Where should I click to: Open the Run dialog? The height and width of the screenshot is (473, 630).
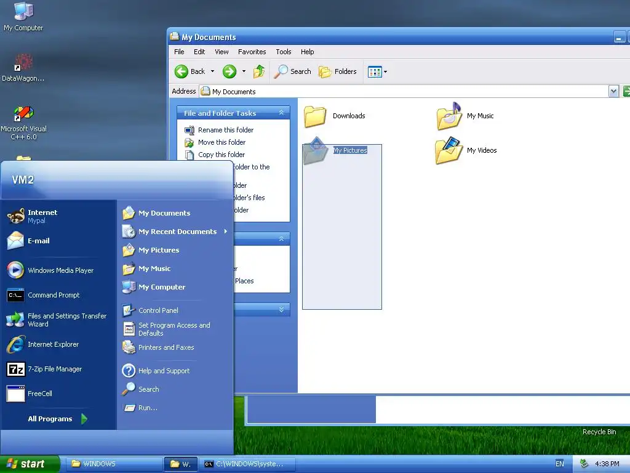(x=140, y=408)
